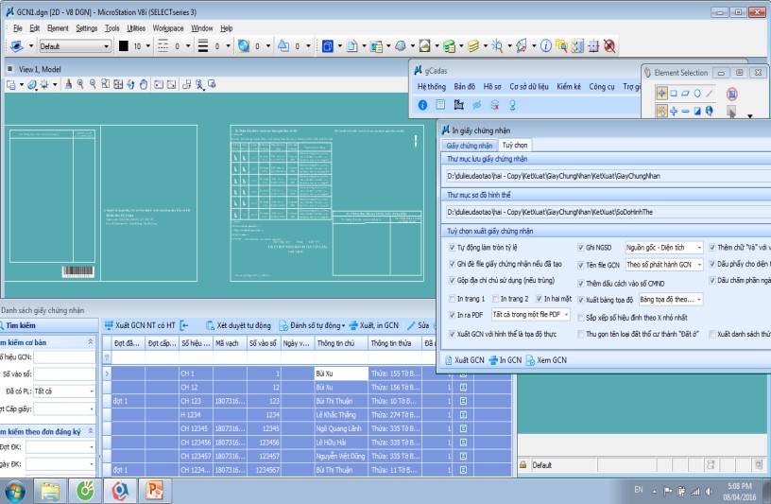Click the Xuất GCN NT có HT icon
The width and height of the screenshot is (771, 504).
pyautogui.click(x=110, y=324)
